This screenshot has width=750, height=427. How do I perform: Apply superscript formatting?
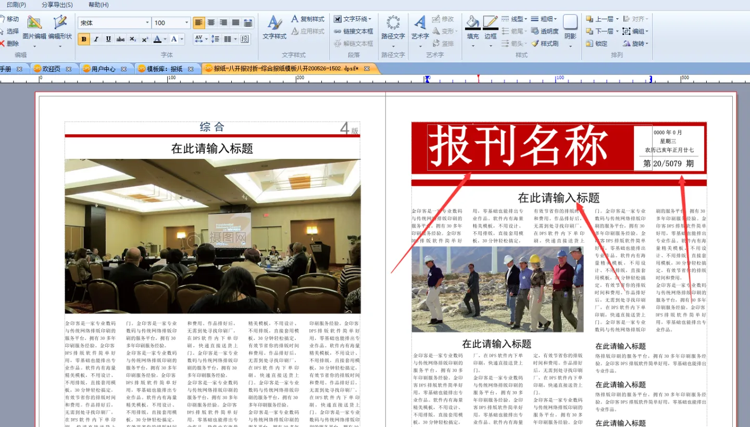tap(145, 39)
